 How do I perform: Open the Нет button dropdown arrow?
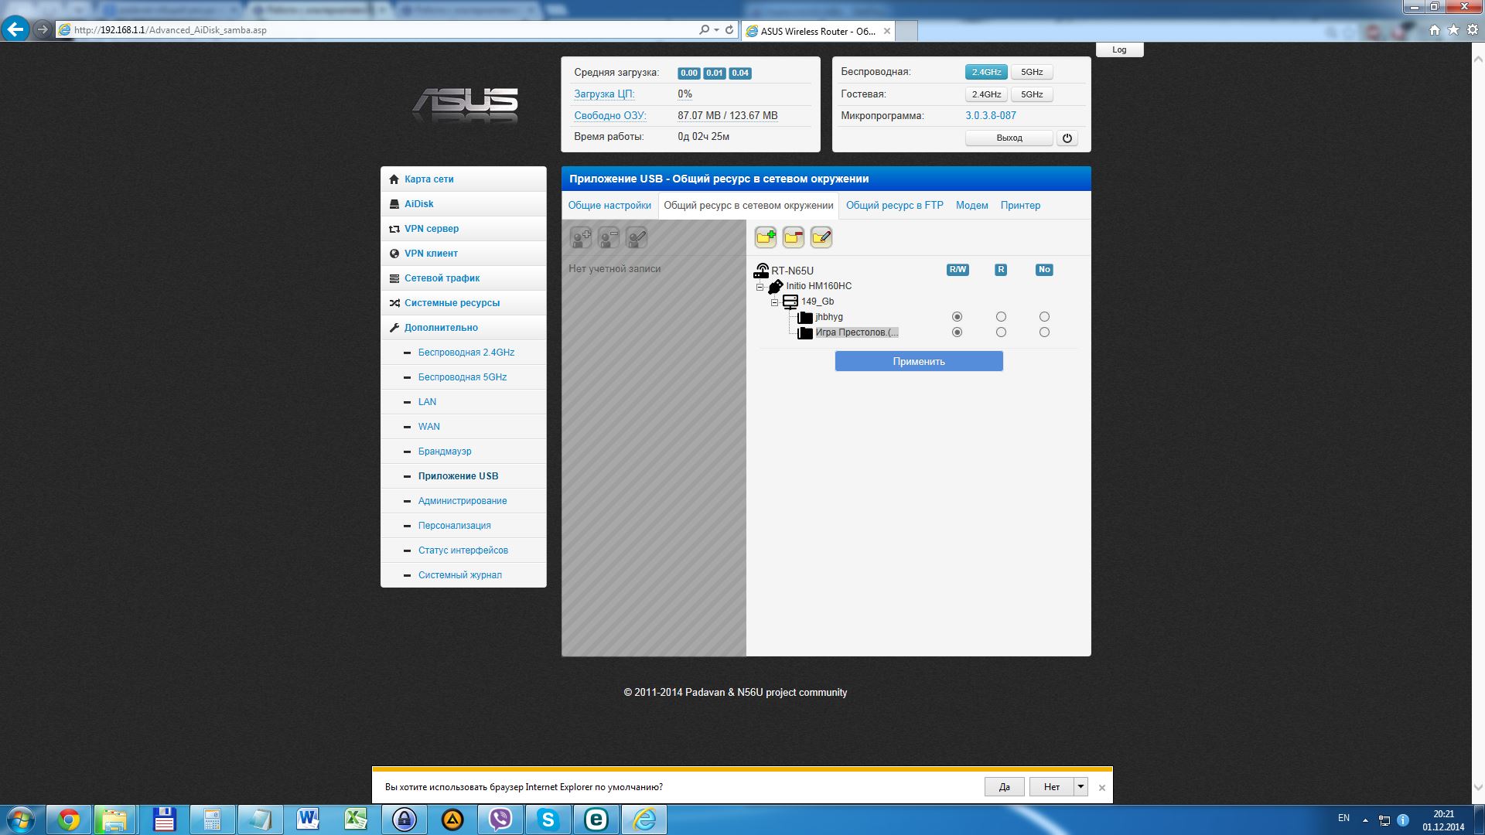point(1080,786)
